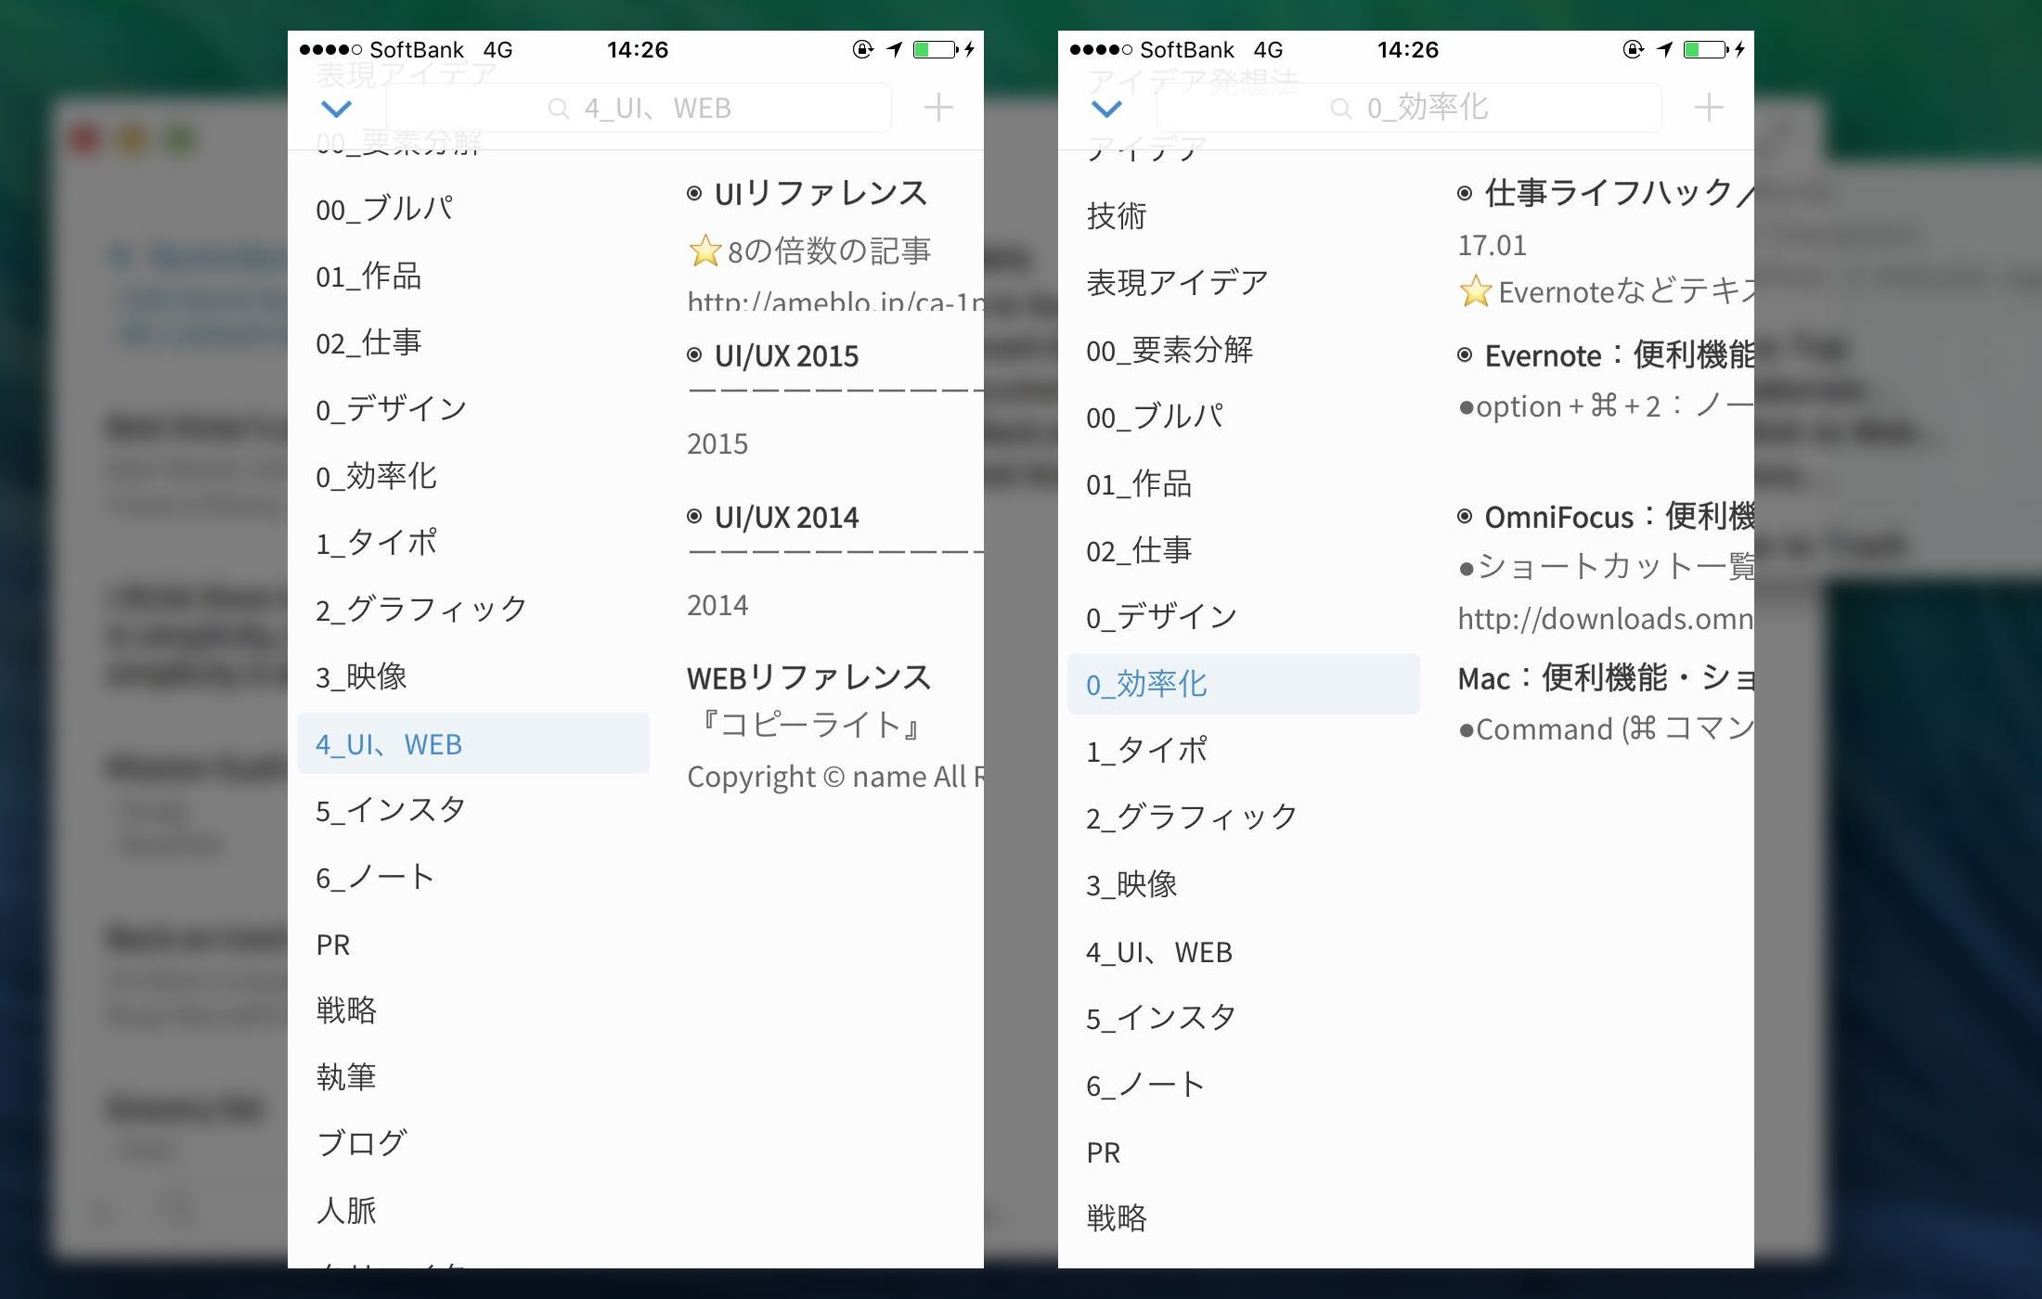Image resolution: width=2042 pixels, height=1299 pixels.
Task: Tap the ◉ icon beside UI/UX 2015
Action: [692, 355]
